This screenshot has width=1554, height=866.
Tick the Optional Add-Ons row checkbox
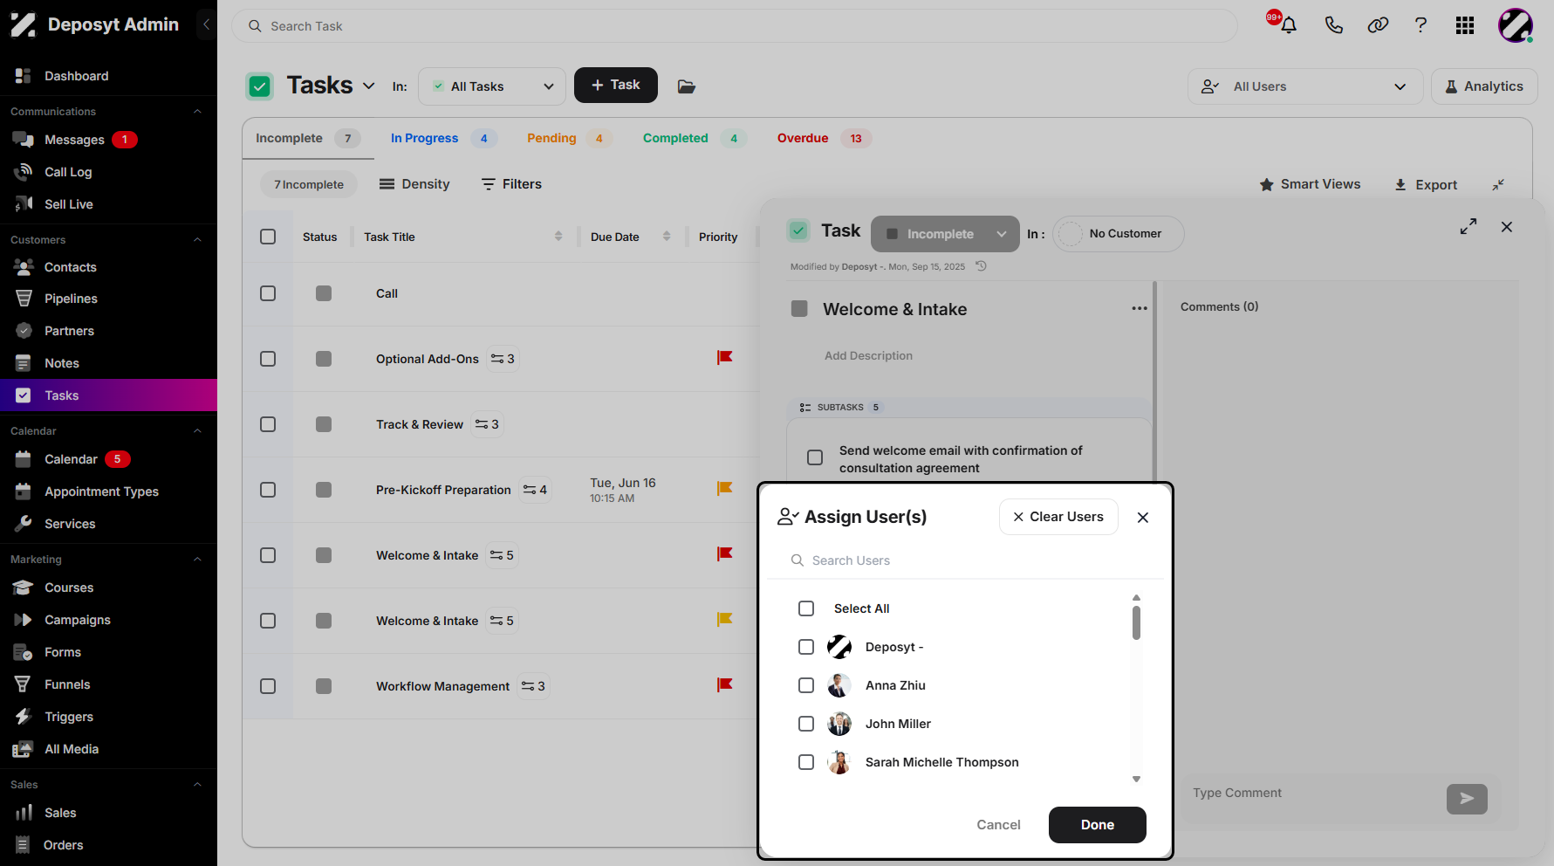pos(268,359)
